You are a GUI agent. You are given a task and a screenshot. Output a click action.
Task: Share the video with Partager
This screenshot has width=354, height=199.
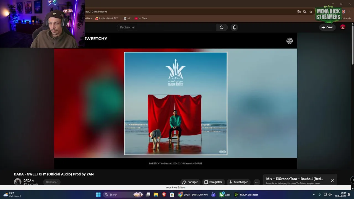190,182
